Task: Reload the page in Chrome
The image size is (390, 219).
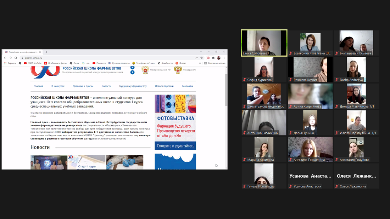Action: pyautogui.click(x=16, y=58)
